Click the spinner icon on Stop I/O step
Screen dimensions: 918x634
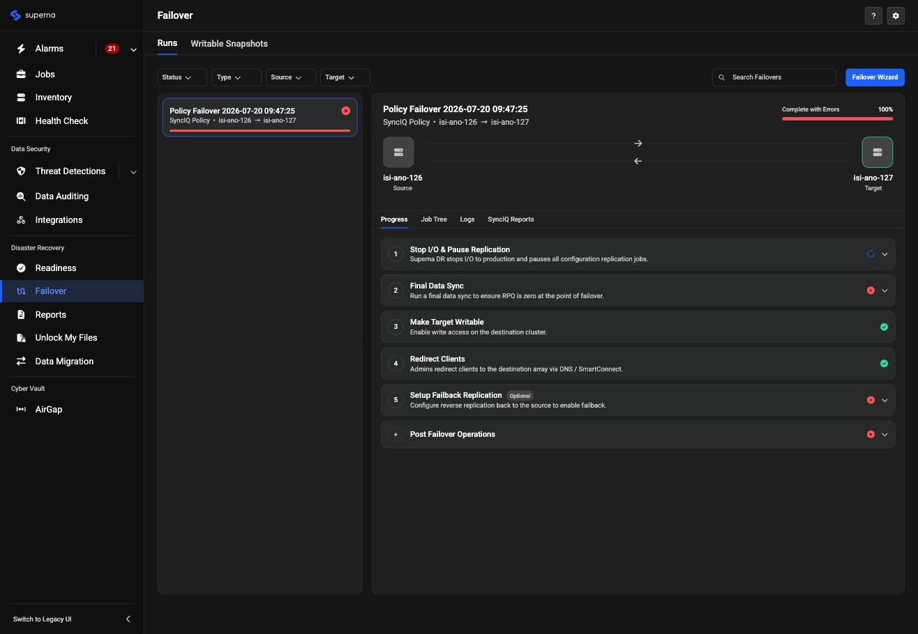(871, 254)
